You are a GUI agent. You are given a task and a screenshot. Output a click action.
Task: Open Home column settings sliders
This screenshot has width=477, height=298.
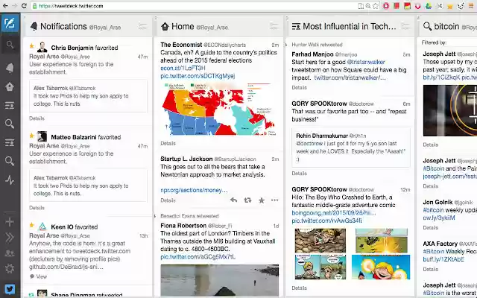(x=274, y=27)
